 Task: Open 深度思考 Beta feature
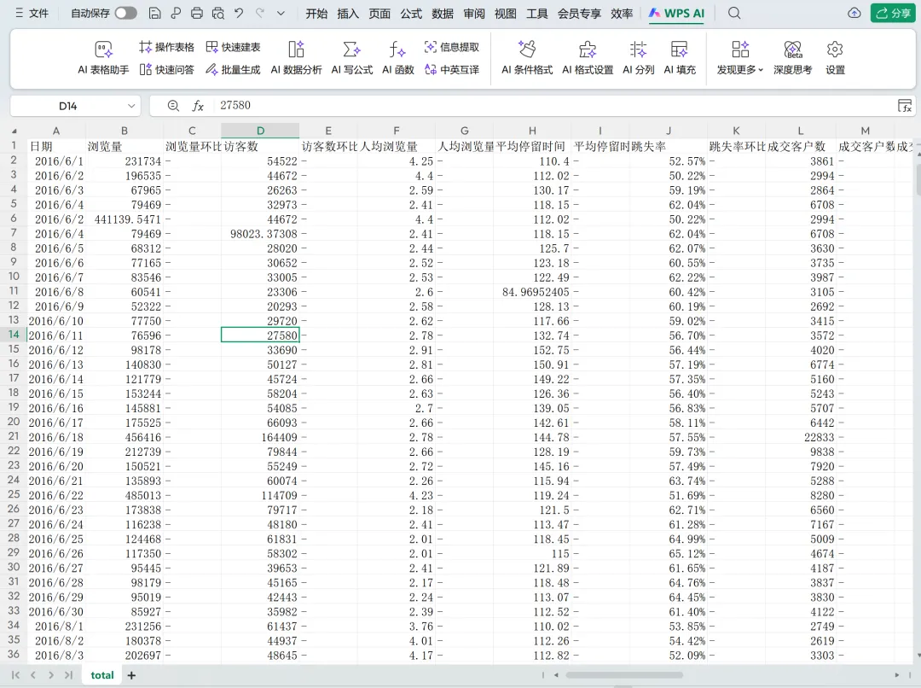click(792, 58)
